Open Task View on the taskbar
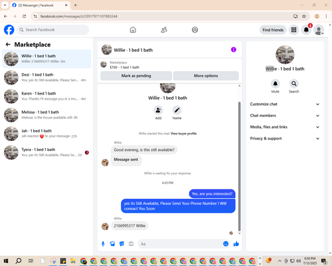Screen dimensions: 332x266 (31, 261)
